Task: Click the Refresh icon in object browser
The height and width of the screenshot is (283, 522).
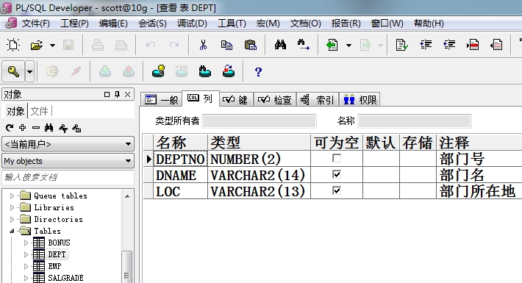Action: click(10, 128)
